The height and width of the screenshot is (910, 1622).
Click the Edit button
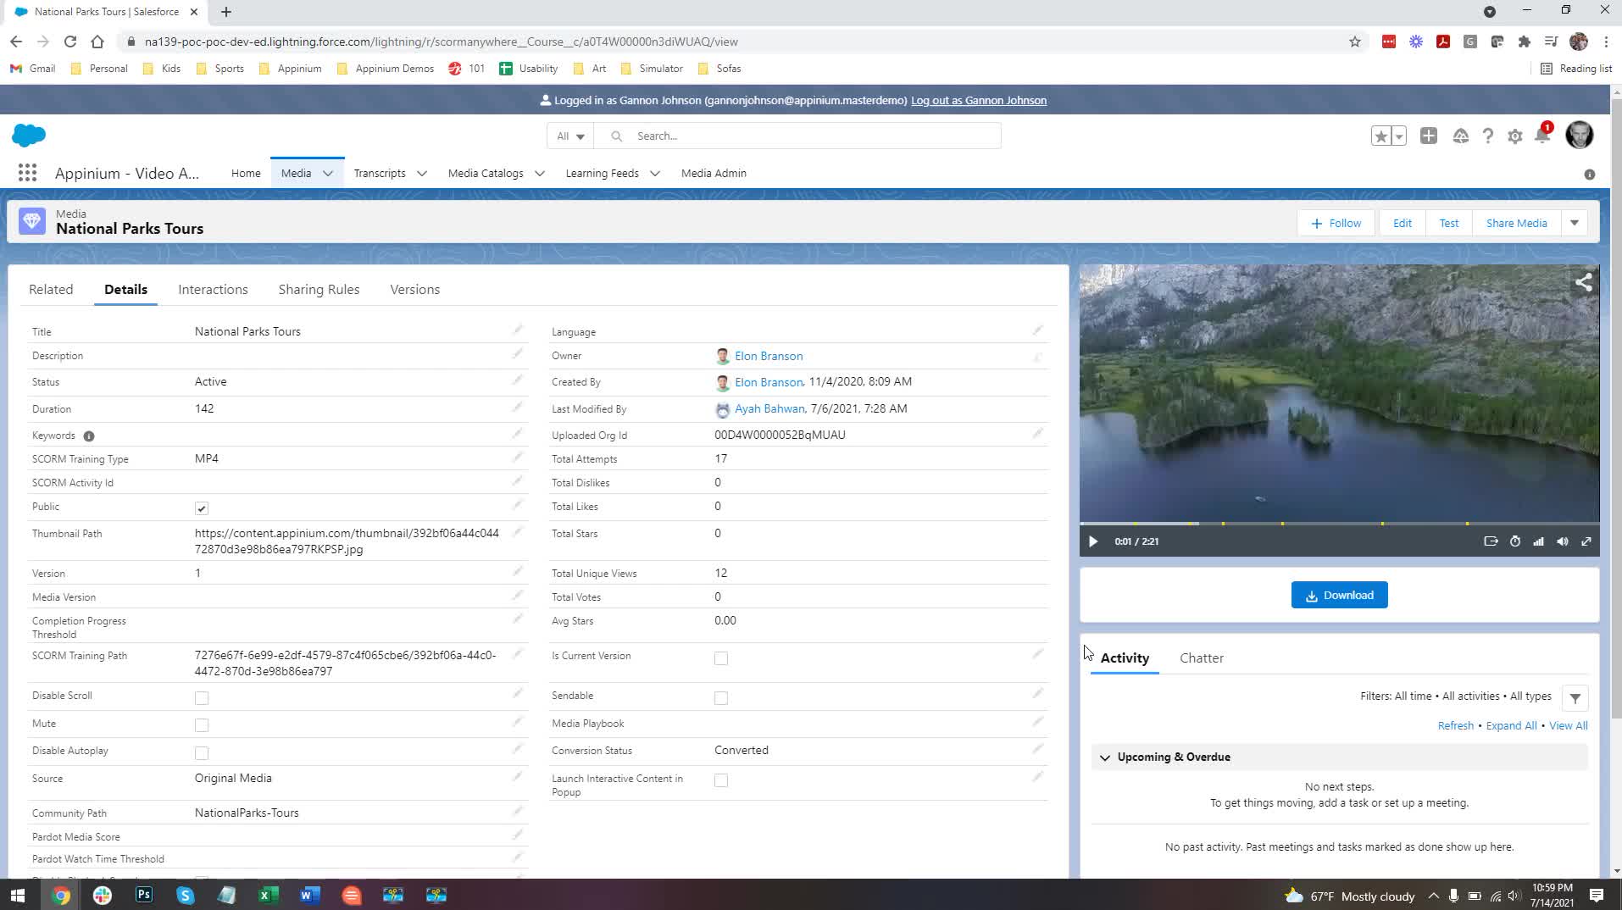pos(1402,224)
